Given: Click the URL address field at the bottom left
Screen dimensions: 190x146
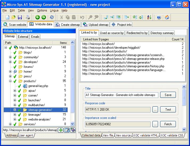Looking at the screenshot, I should [x=30, y=130].
